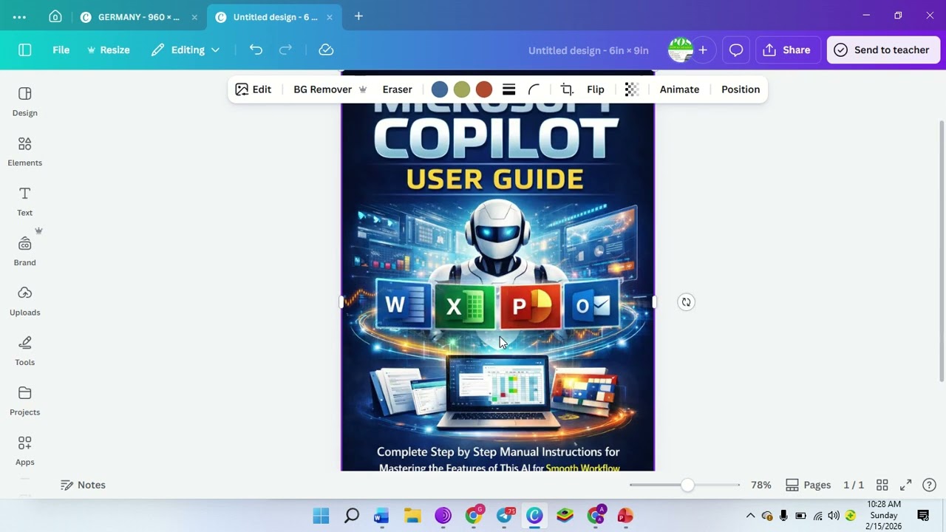Click the page count 1 / 1
Screen dimensions: 946x532
[854, 485]
